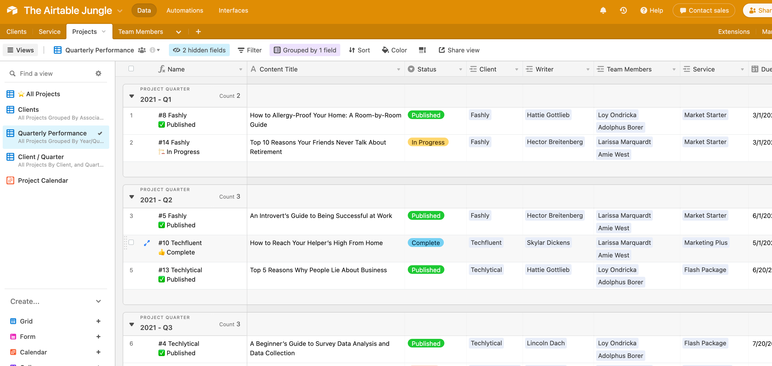Click the Client linked-record field icon

(473, 69)
